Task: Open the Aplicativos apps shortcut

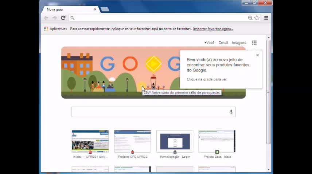Action: pos(55,29)
